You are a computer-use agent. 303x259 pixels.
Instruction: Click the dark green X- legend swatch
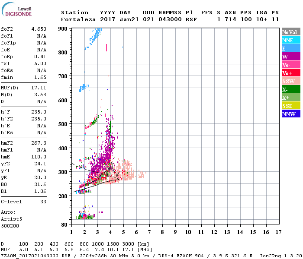click(x=290, y=89)
